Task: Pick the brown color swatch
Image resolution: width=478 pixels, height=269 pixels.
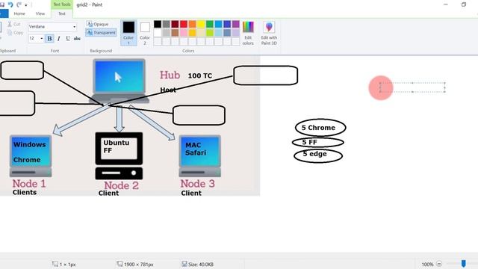Action: pos(175,33)
